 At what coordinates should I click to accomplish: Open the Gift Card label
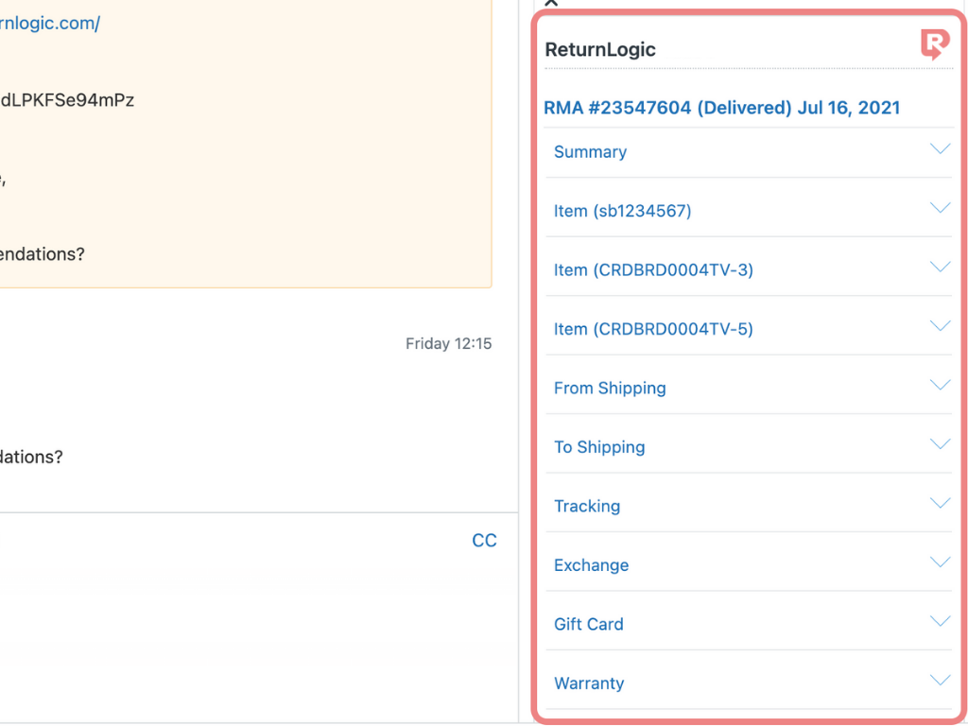click(588, 625)
